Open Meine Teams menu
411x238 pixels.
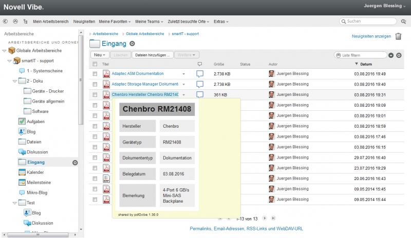pos(149,22)
